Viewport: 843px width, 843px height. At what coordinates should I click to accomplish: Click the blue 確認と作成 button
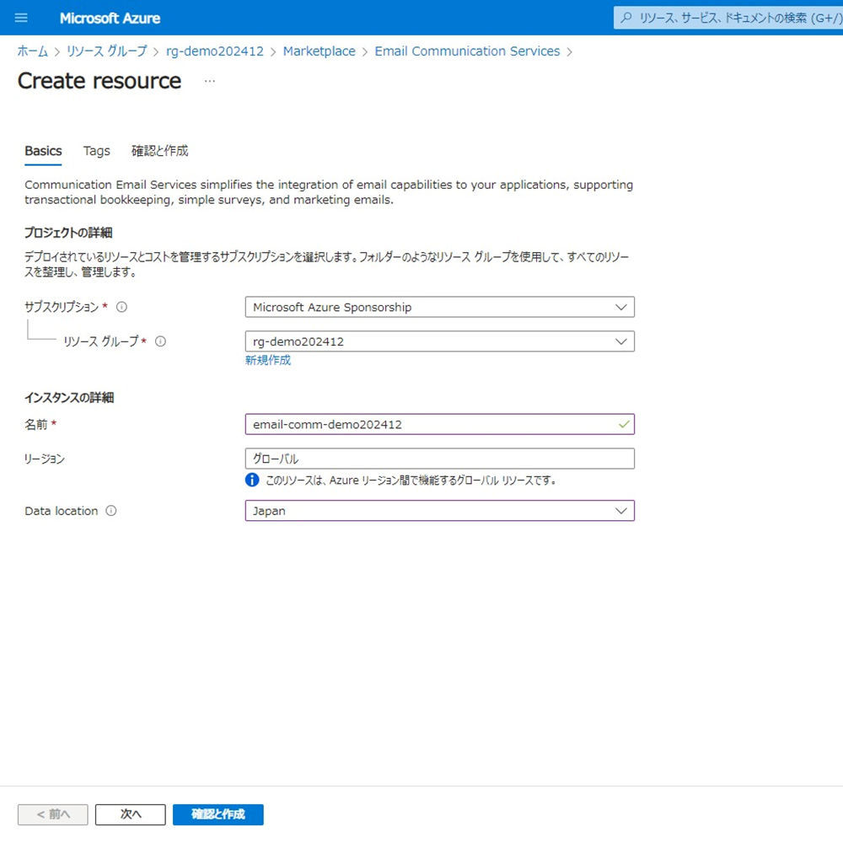pos(218,814)
